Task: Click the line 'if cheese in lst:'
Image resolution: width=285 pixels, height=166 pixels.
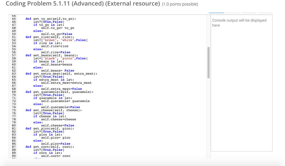Action: [x=50, y=116]
